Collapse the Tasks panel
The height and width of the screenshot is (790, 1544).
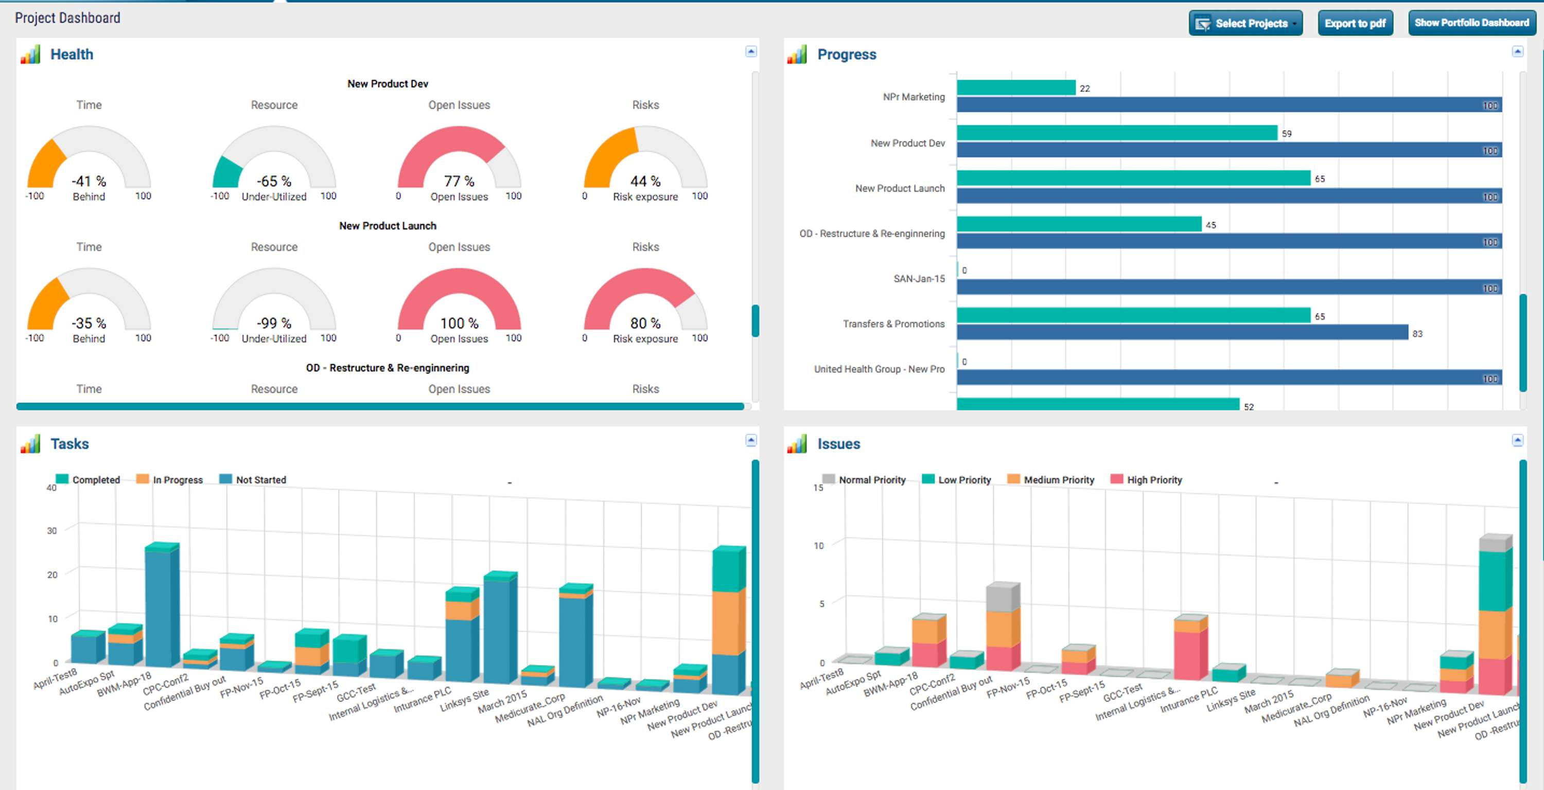point(750,441)
